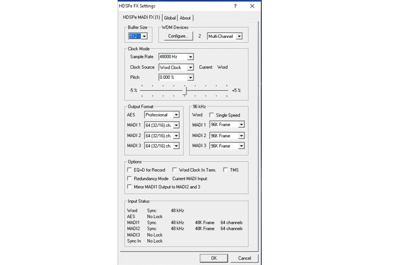Toggle the TMS option
The image size is (397, 265).
coord(225,170)
